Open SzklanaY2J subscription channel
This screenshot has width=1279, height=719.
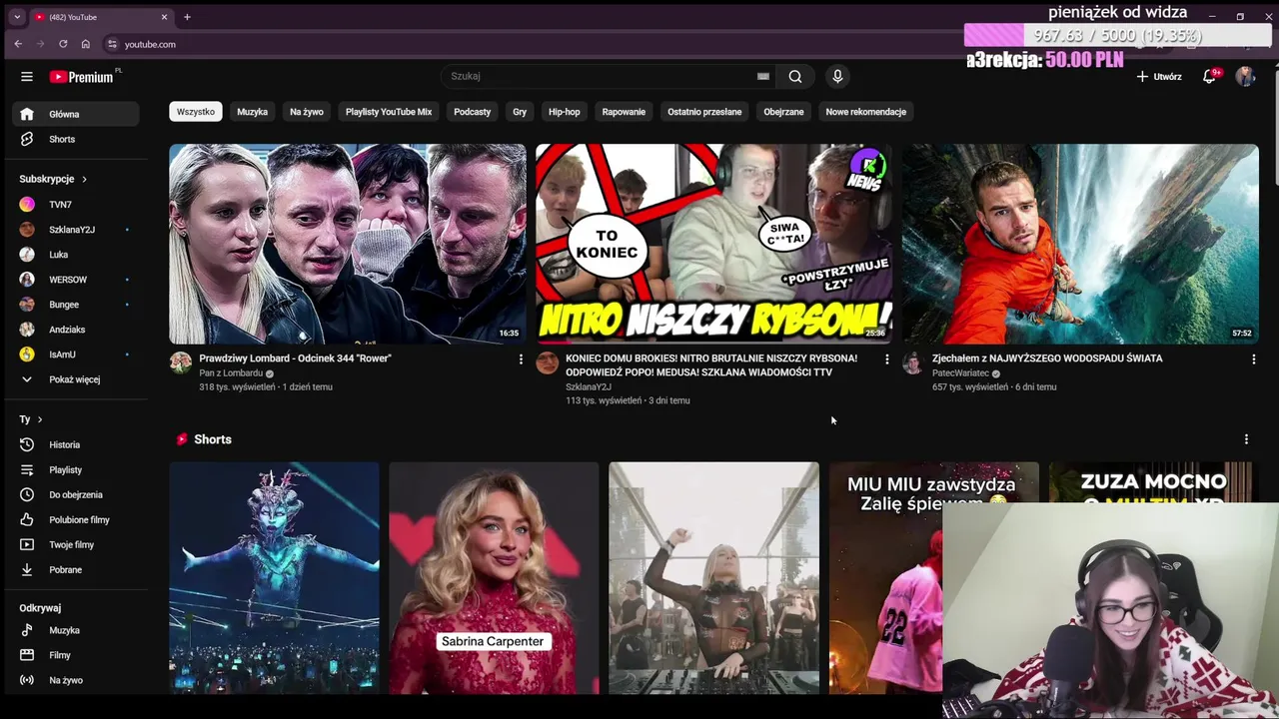pyautogui.click(x=76, y=230)
